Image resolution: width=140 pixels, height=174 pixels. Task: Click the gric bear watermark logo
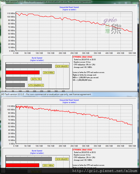(x=112, y=26)
